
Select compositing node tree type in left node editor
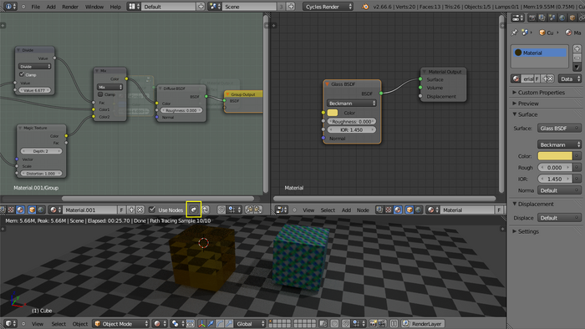click(x=2, y=210)
